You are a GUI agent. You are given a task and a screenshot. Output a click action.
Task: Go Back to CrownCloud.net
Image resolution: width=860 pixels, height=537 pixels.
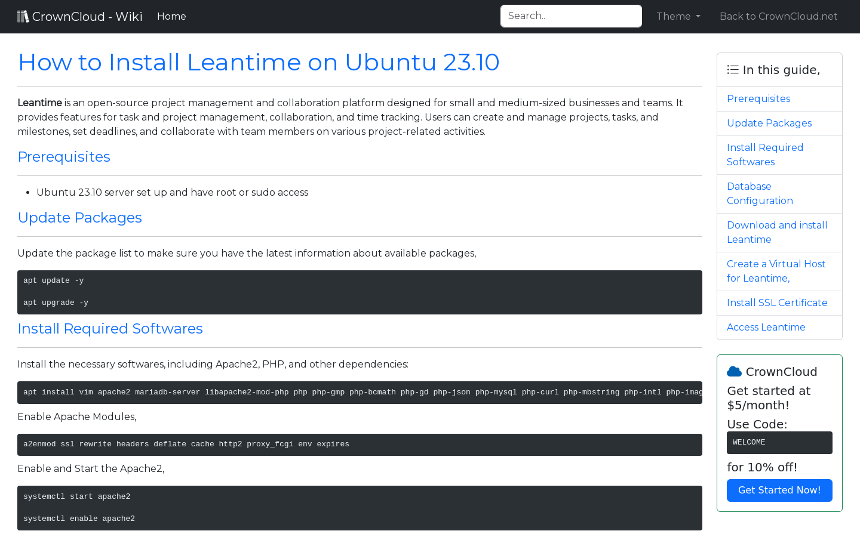coord(778,16)
